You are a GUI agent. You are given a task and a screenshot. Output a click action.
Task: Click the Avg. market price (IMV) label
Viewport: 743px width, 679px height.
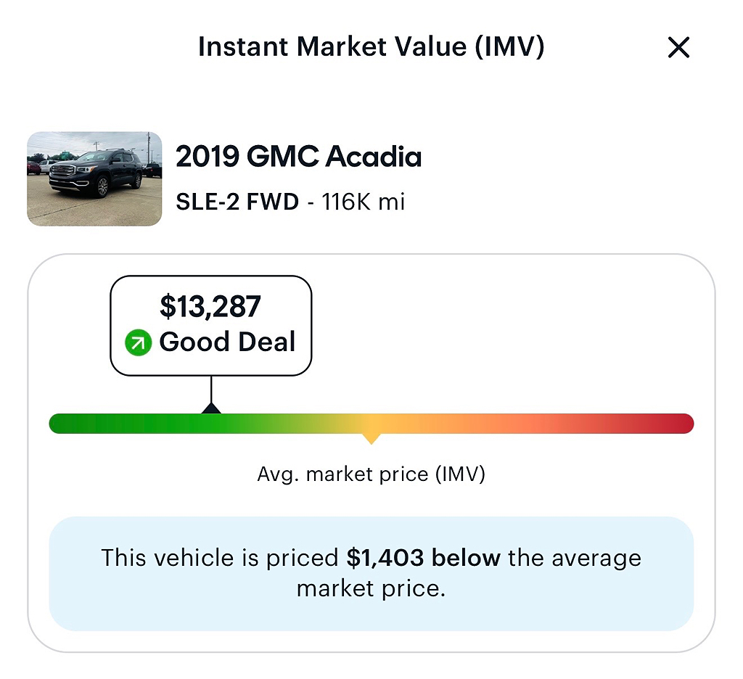coord(371,474)
